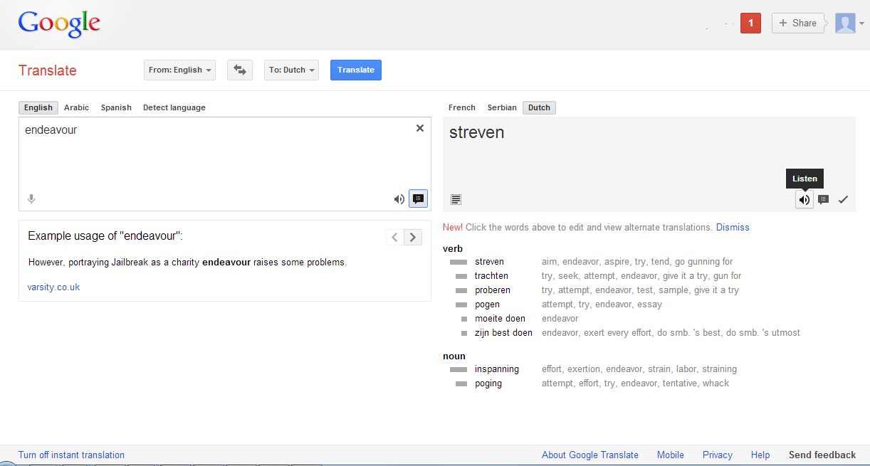Open the red notifications counter
870x466 pixels.
tap(750, 23)
